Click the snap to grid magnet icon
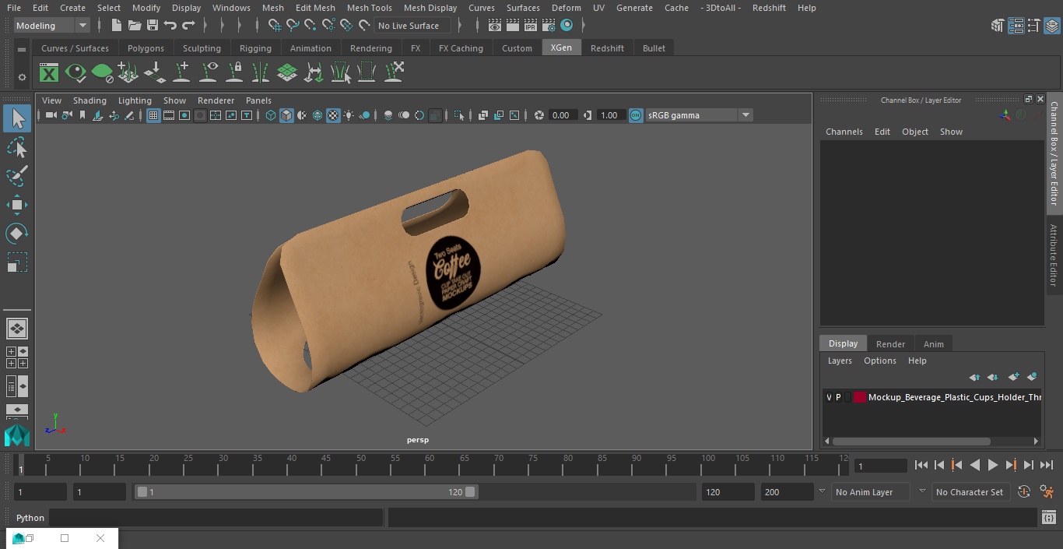Screen dimensions: 1063x549 275,26
